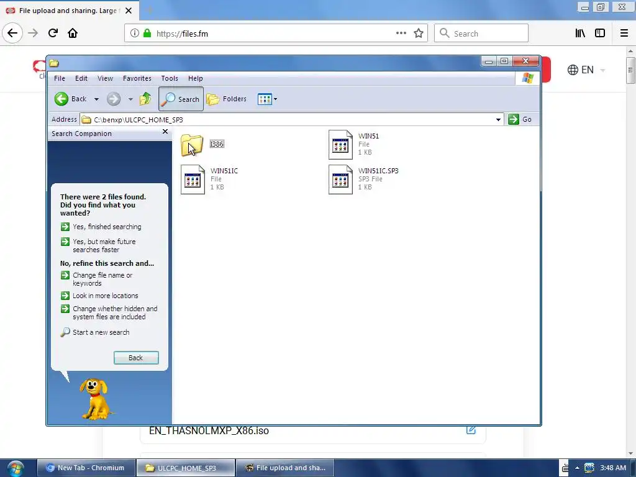This screenshot has height=477, width=636.
Task: Open the EN language selector on files.fm
Action: click(x=586, y=70)
